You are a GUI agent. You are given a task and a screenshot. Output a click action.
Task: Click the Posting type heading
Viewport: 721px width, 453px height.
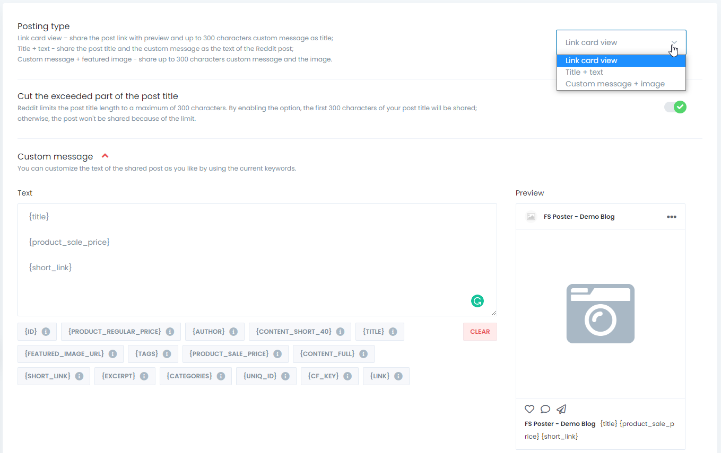coord(44,26)
